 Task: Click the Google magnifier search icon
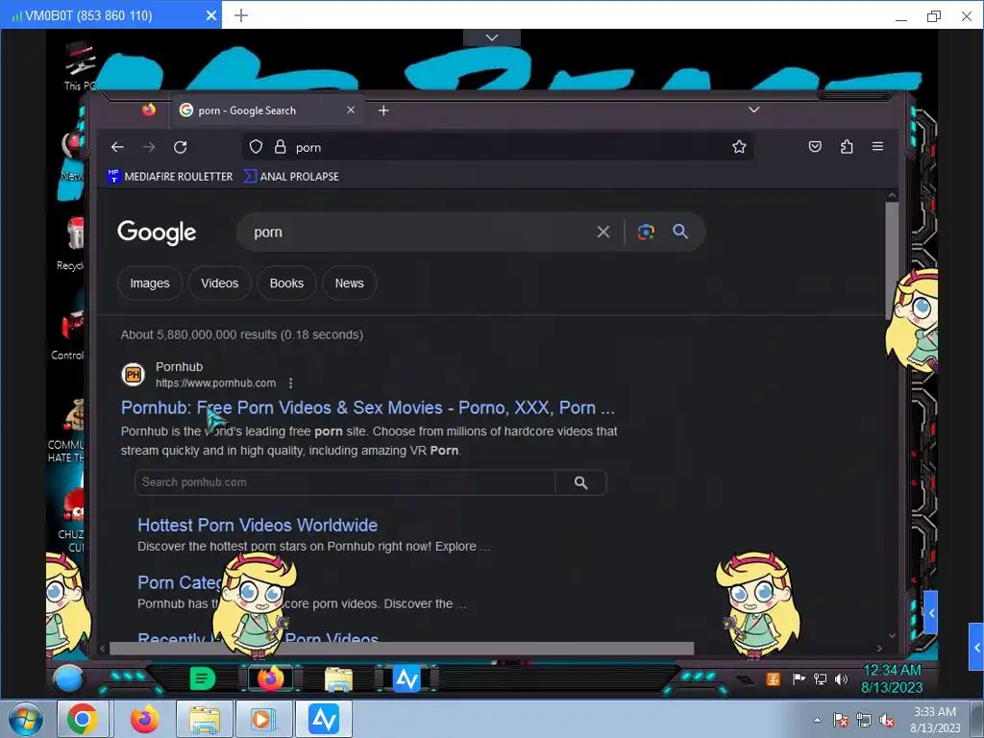[680, 232]
